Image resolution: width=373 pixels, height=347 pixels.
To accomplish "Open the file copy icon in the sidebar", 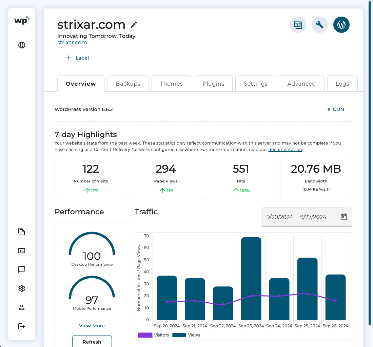I will tap(22, 232).
